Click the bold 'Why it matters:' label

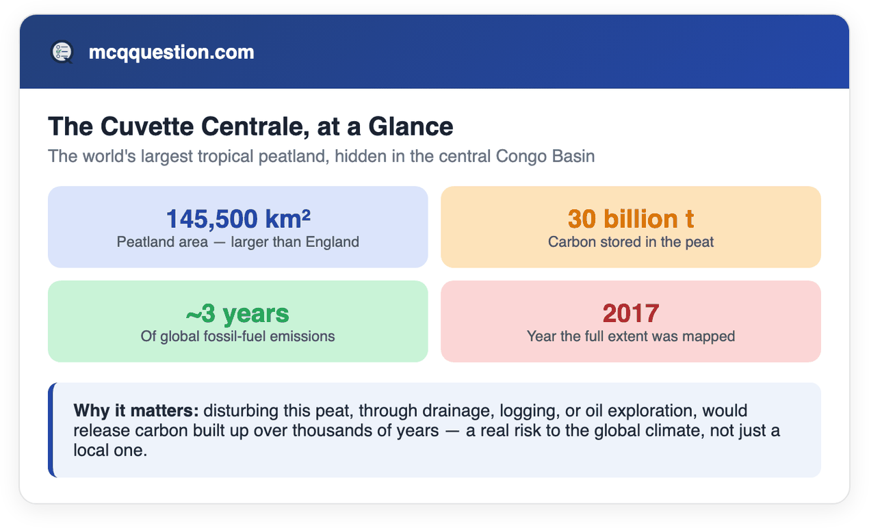(136, 411)
